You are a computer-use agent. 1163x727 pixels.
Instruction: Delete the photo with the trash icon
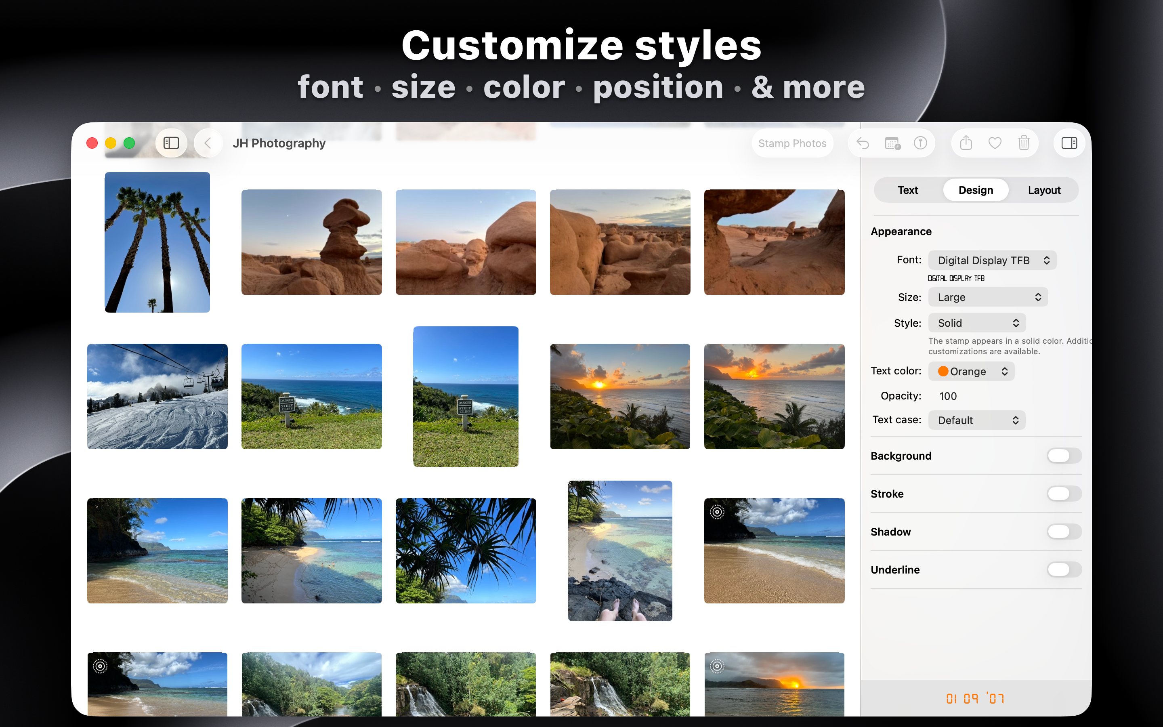click(1024, 143)
